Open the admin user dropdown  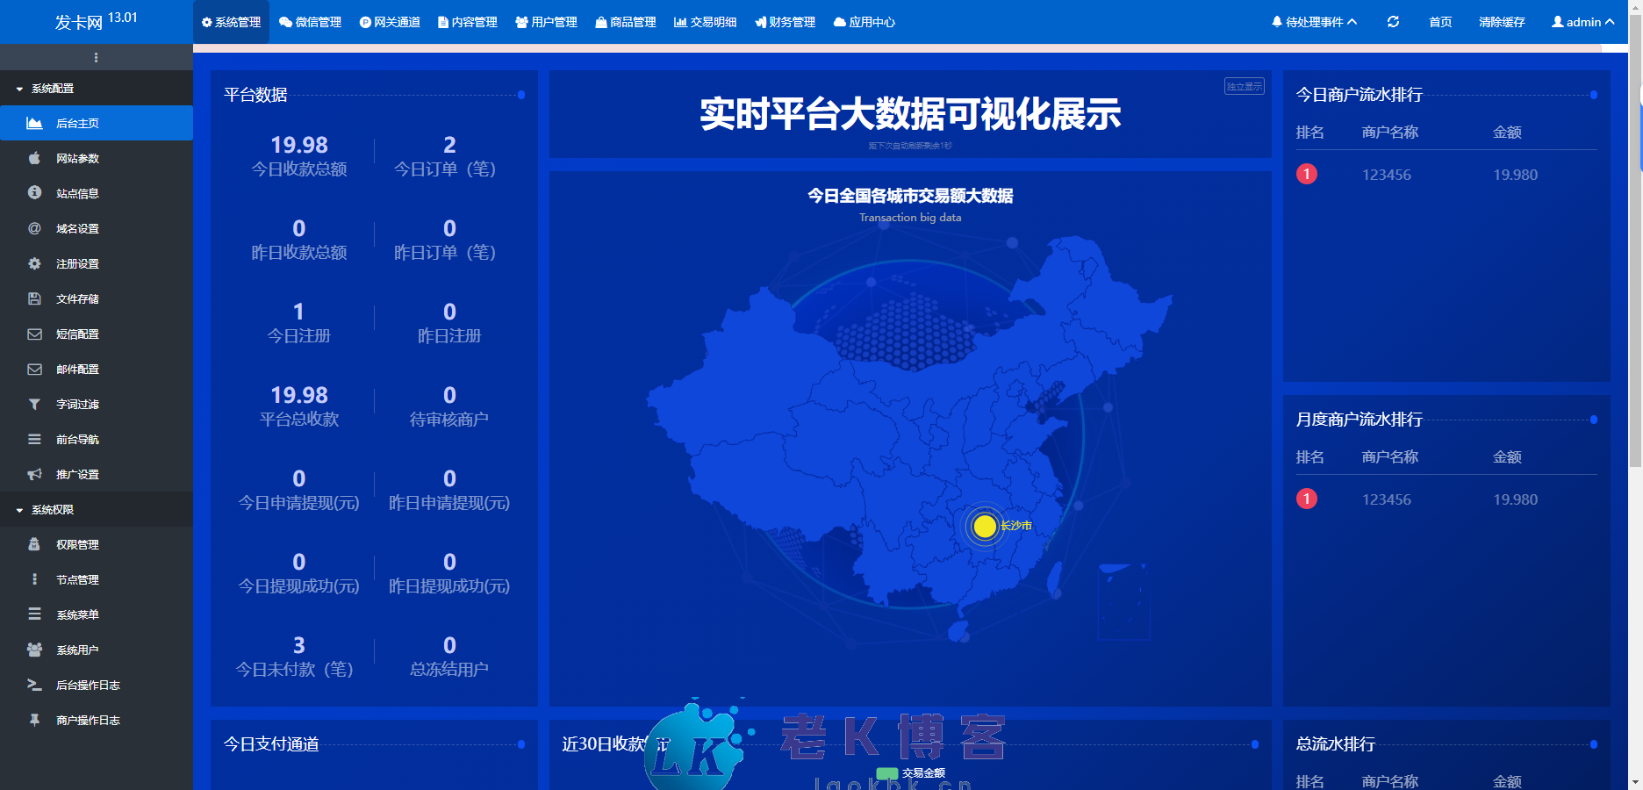click(1582, 22)
